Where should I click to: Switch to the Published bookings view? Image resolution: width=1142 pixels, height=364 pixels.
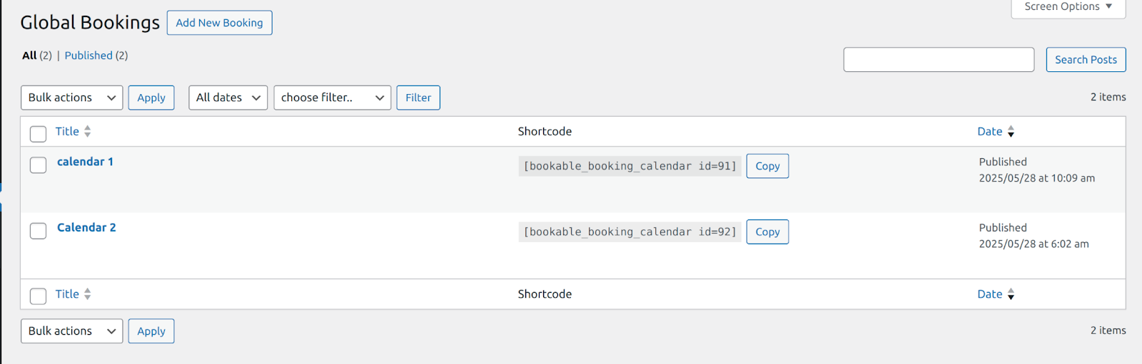click(89, 56)
